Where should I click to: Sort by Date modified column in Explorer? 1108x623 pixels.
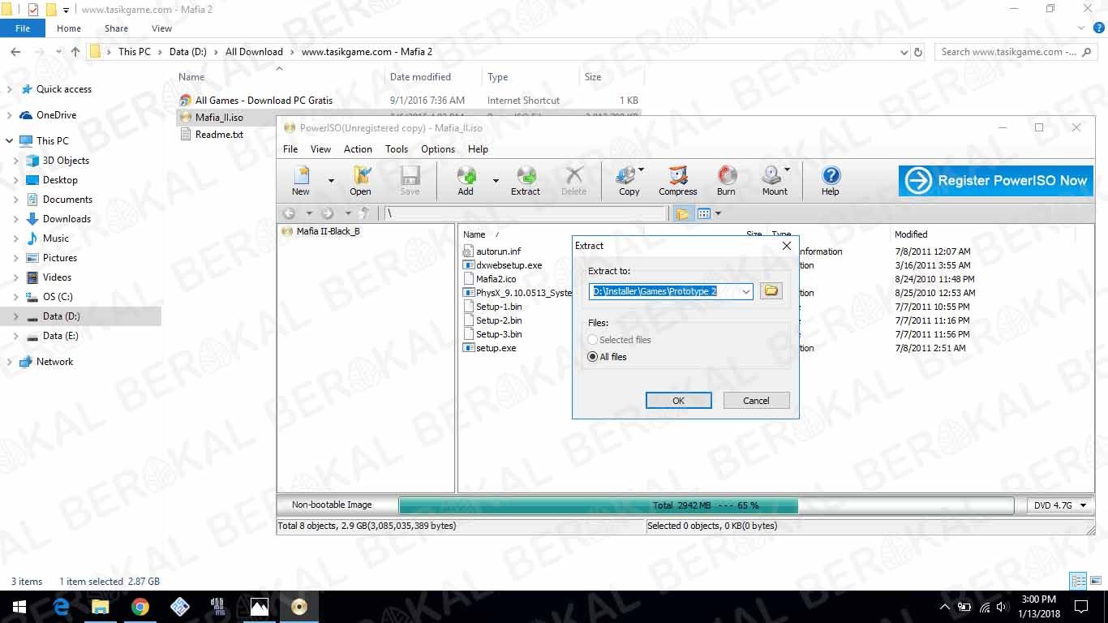pos(420,77)
